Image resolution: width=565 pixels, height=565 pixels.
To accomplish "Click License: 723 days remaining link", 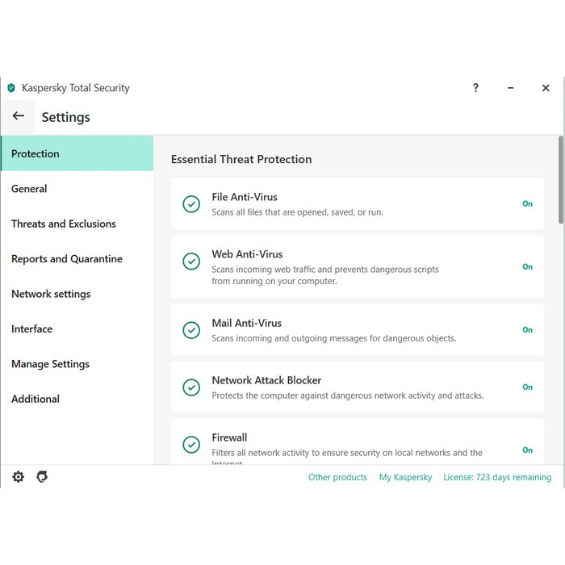I will coord(497,477).
